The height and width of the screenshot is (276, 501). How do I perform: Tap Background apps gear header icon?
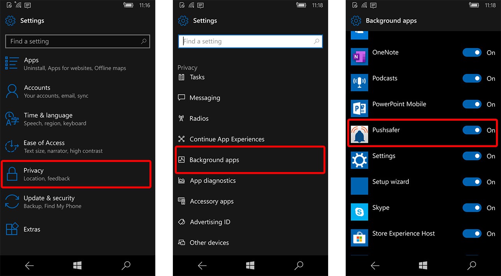[356, 21]
